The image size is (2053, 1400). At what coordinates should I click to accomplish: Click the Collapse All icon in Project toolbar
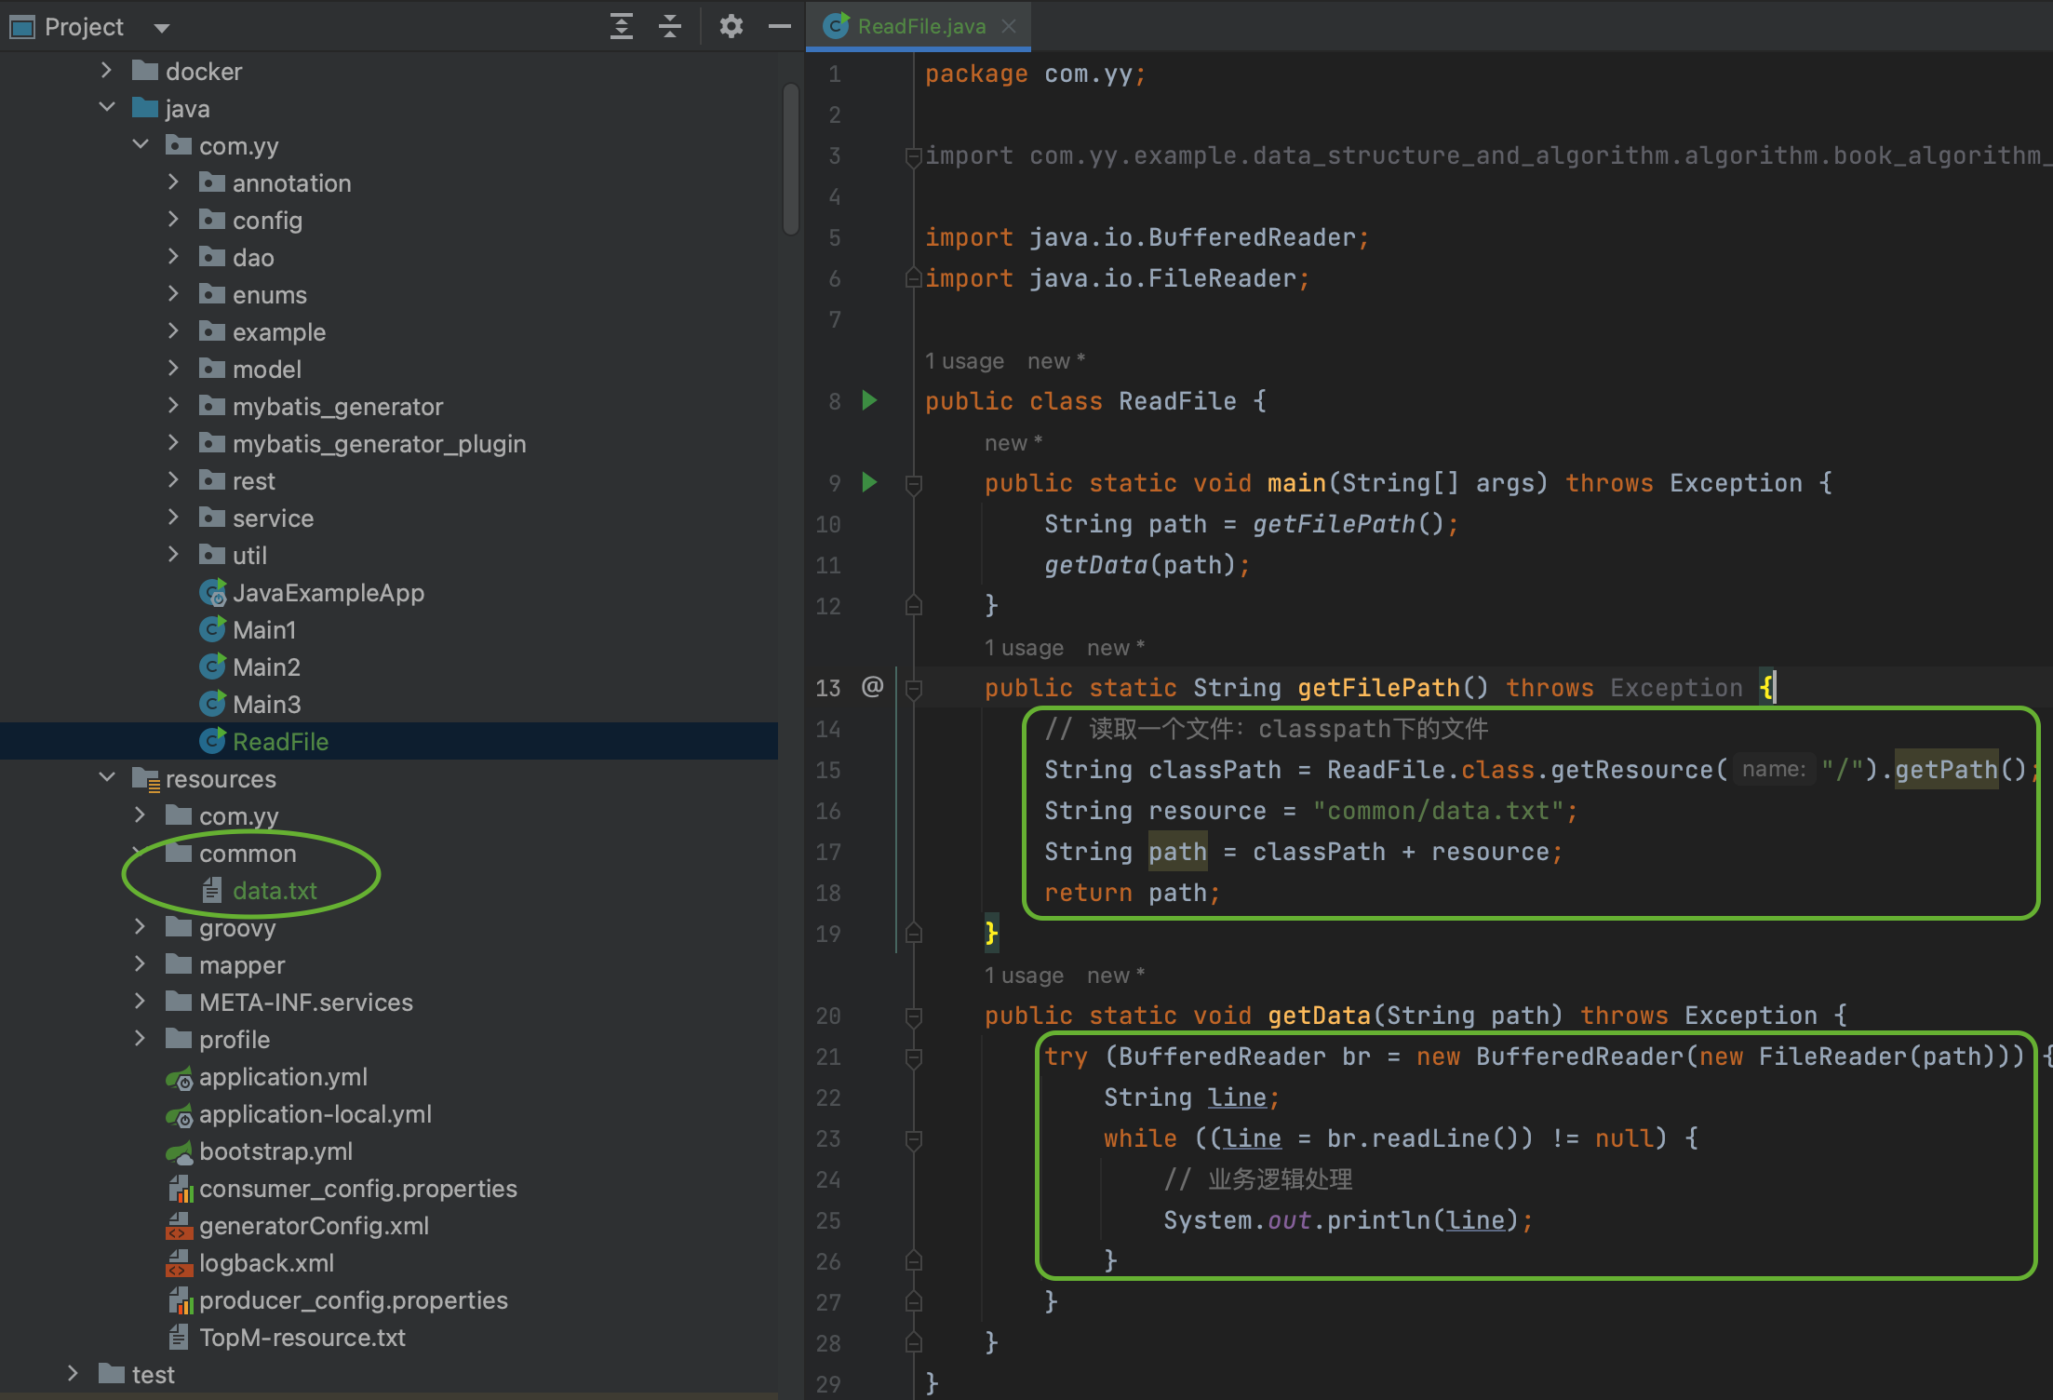(x=669, y=26)
